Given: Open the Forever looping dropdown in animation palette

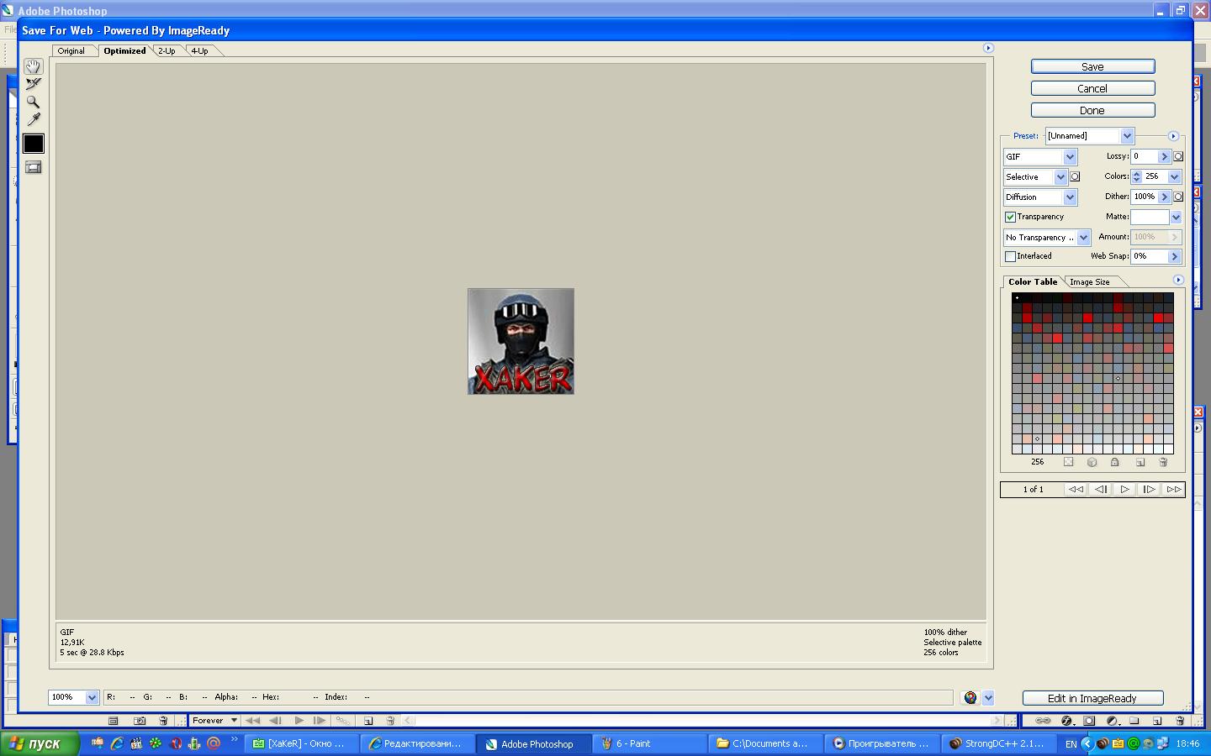Looking at the screenshot, I should [214, 721].
